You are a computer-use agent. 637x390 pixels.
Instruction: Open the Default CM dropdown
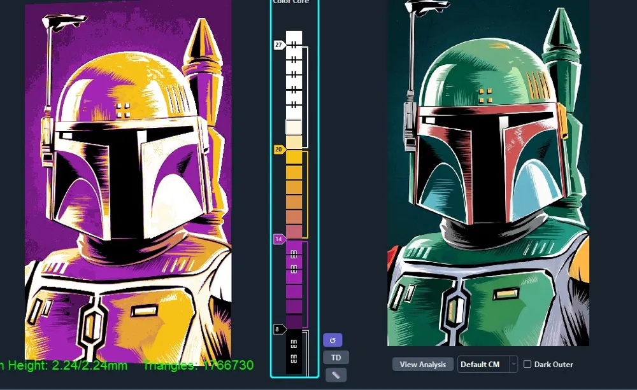tap(487, 365)
